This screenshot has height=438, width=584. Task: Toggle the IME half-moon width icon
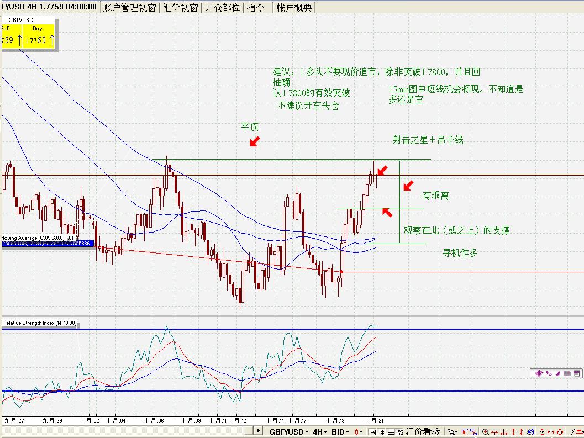pyautogui.click(x=558, y=373)
